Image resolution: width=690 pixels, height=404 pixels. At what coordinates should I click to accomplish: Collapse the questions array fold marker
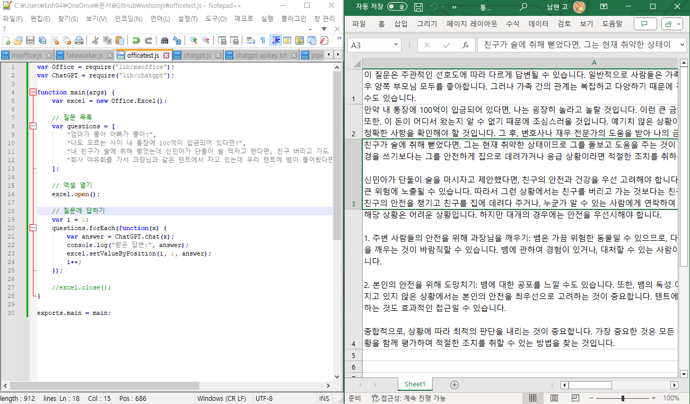(33, 126)
